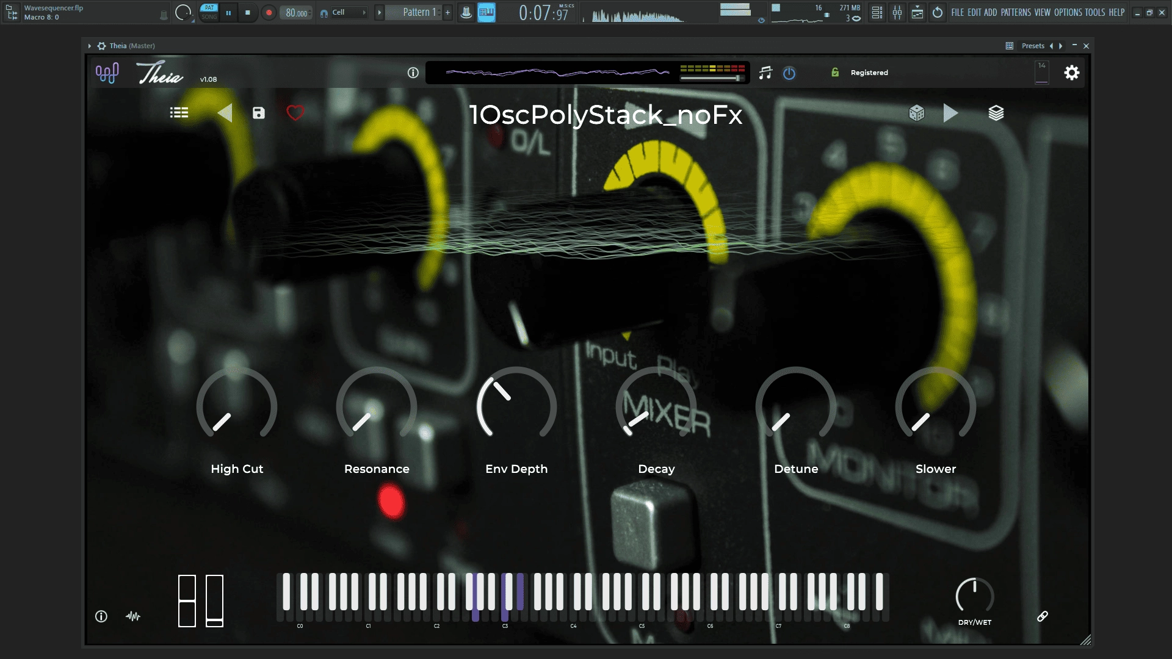Image resolution: width=1172 pixels, height=659 pixels.
Task: Open the VIEW menu
Action: click(x=1043, y=12)
